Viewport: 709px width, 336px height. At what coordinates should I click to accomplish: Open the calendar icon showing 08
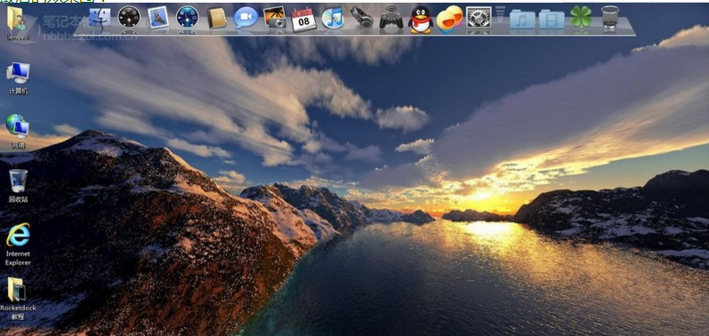point(303,19)
